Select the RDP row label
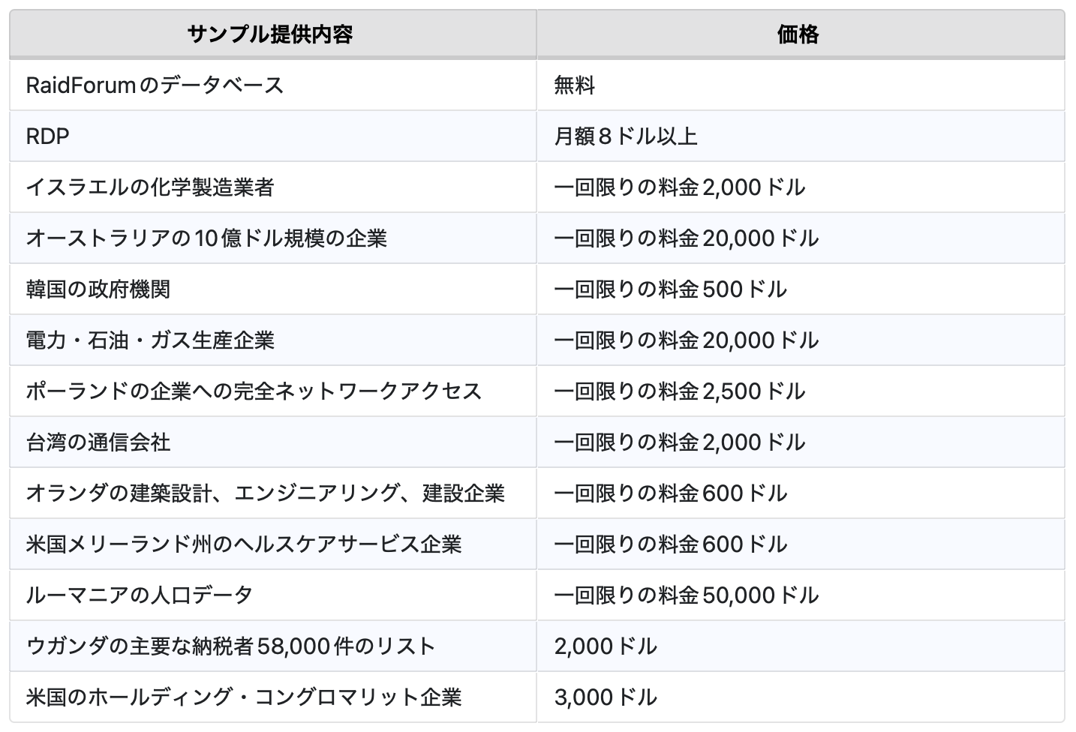The height and width of the screenshot is (732, 1076). 48,136
